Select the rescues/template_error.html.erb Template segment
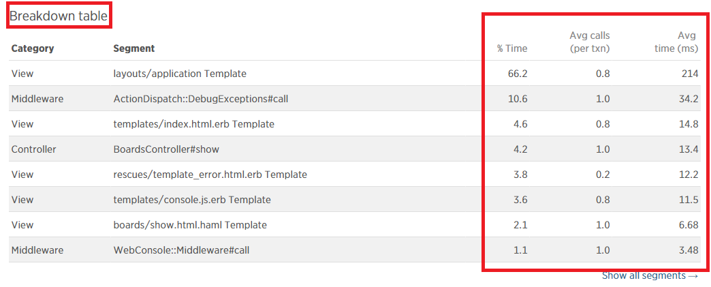This screenshot has width=711, height=287. [210, 175]
